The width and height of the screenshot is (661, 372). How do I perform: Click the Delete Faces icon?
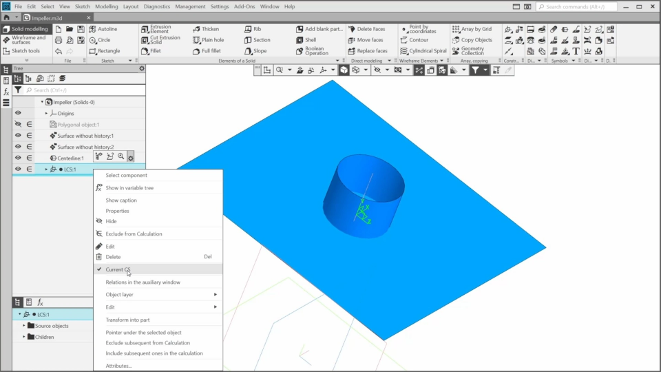[352, 30]
